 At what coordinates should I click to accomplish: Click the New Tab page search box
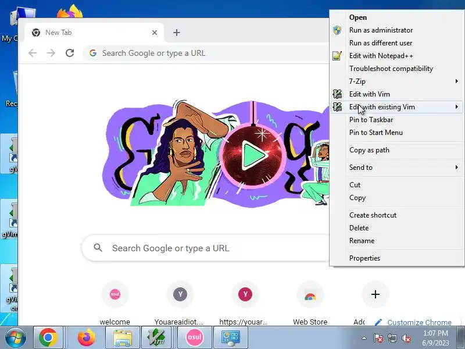pyautogui.click(x=206, y=248)
